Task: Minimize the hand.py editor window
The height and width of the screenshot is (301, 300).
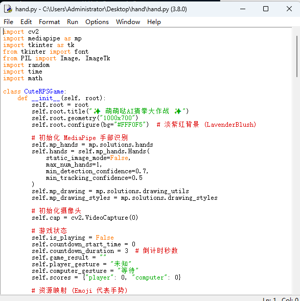Action: tap(243, 9)
